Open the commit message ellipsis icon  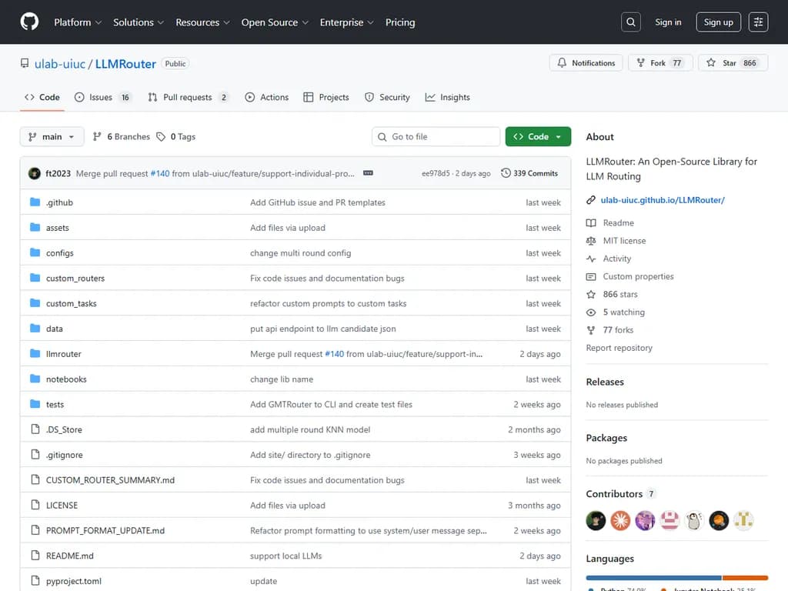(368, 173)
